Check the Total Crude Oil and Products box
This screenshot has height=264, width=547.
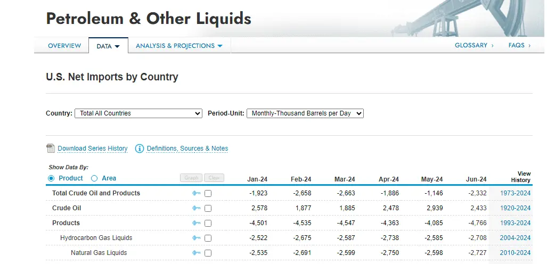pyautogui.click(x=208, y=193)
